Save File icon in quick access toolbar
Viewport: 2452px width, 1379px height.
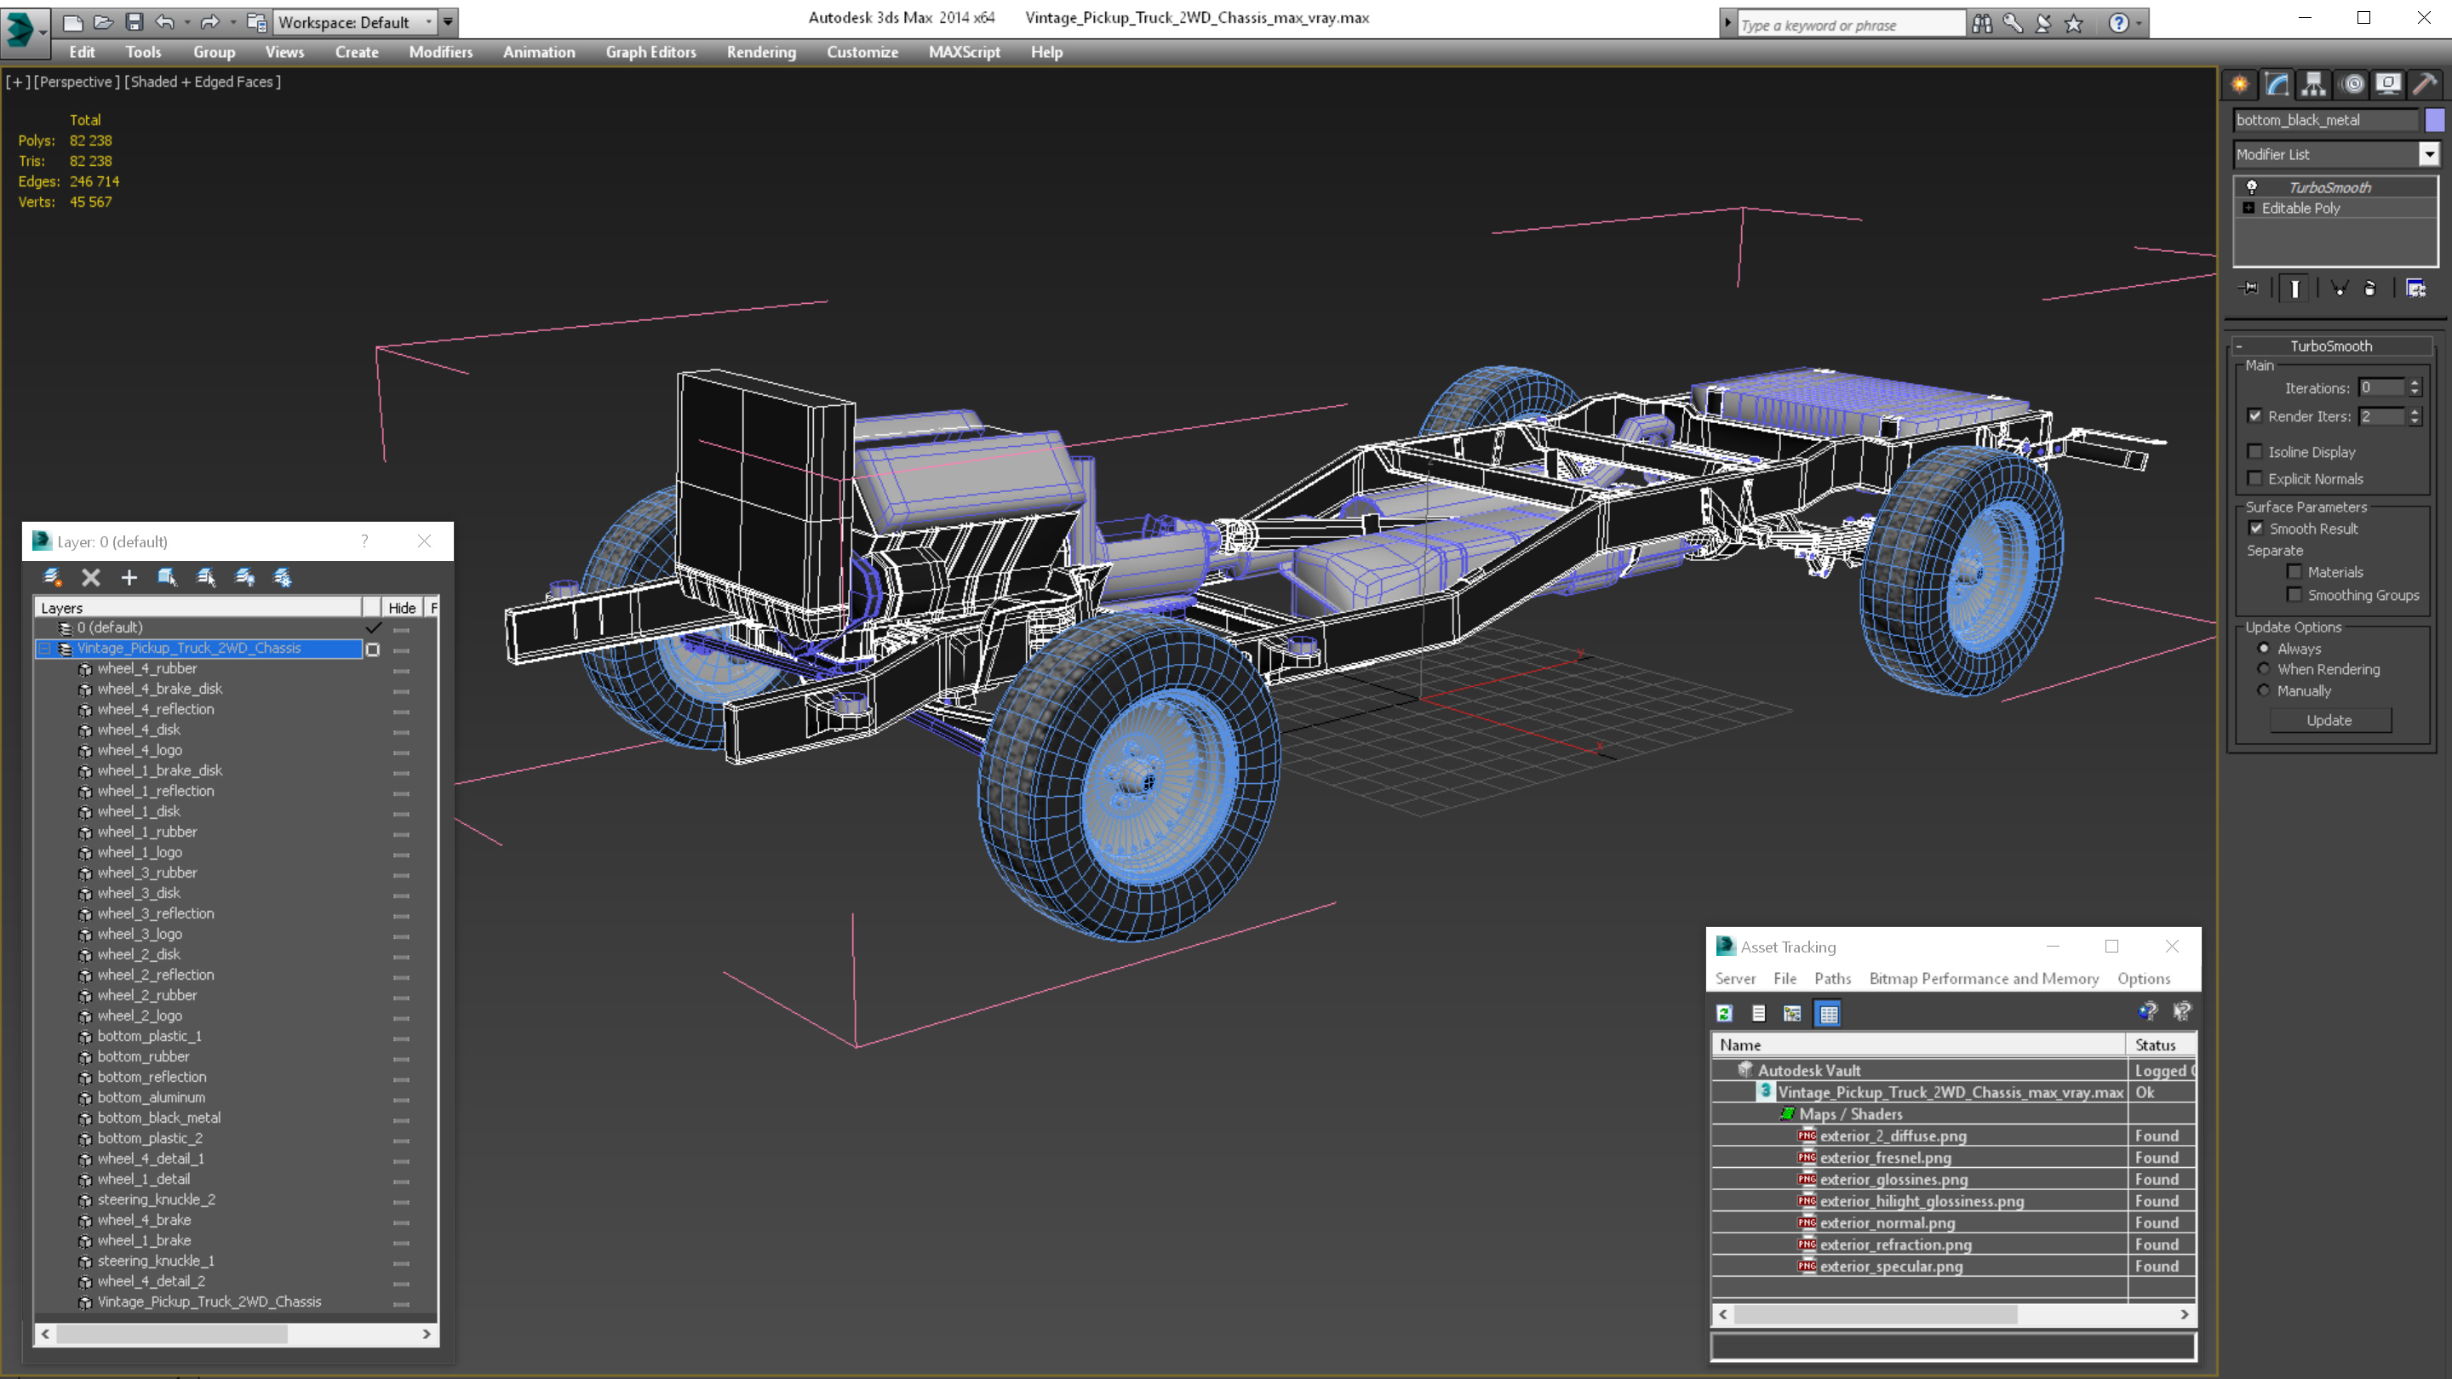(135, 21)
